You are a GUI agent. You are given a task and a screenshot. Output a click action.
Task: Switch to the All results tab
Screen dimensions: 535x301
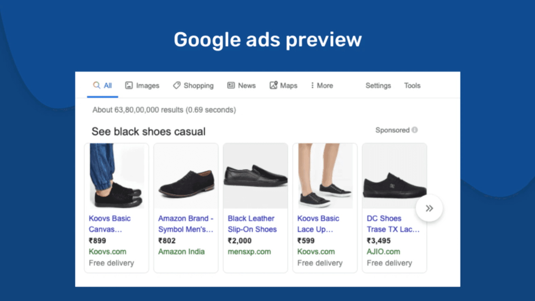pyautogui.click(x=107, y=86)
